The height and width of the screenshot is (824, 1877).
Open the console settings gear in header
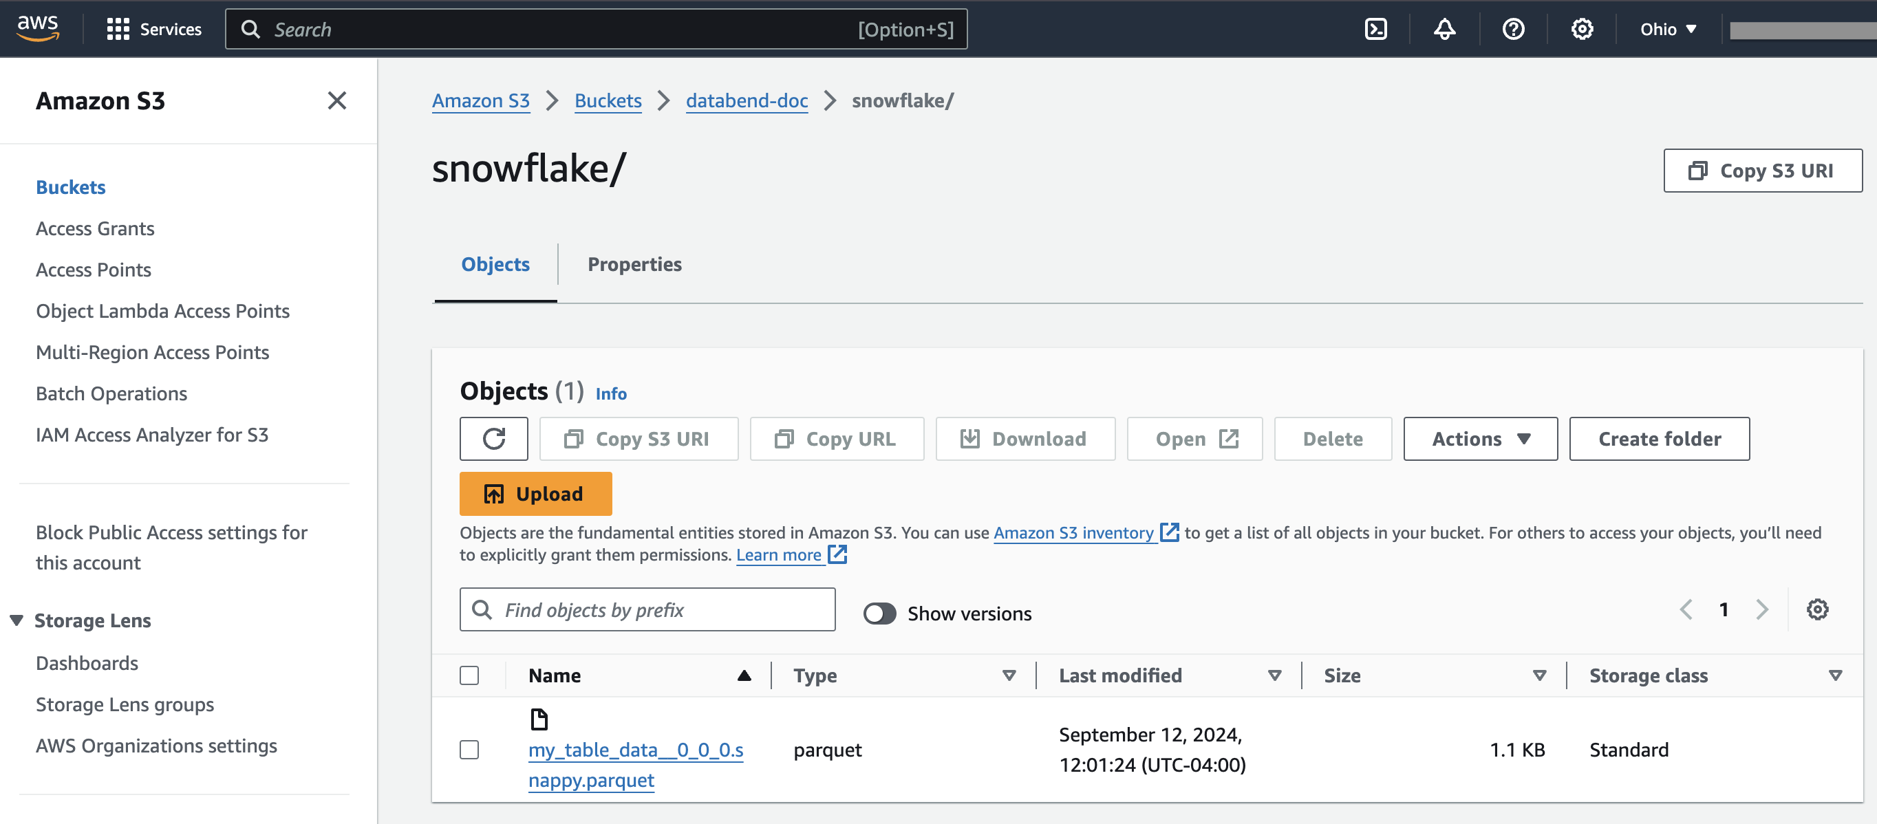pos(1582,29)
